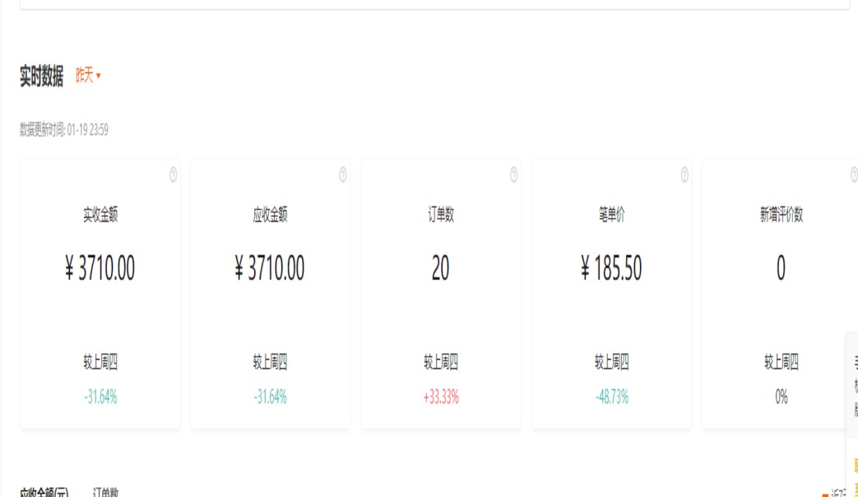Click help icon on 应收金额 card

(343, 174)
